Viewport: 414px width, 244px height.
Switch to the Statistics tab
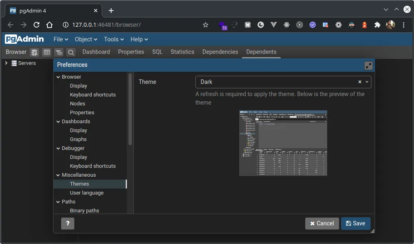point(182,52)
